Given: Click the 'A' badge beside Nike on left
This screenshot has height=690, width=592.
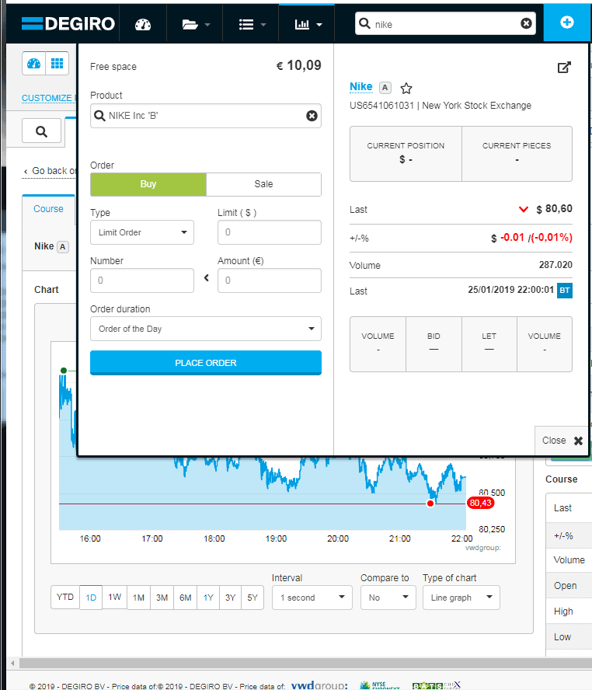Looking at the screenshot, I should (x=63, y=247).
